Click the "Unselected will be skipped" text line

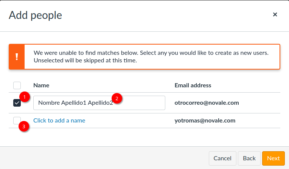tap(85, 60)
